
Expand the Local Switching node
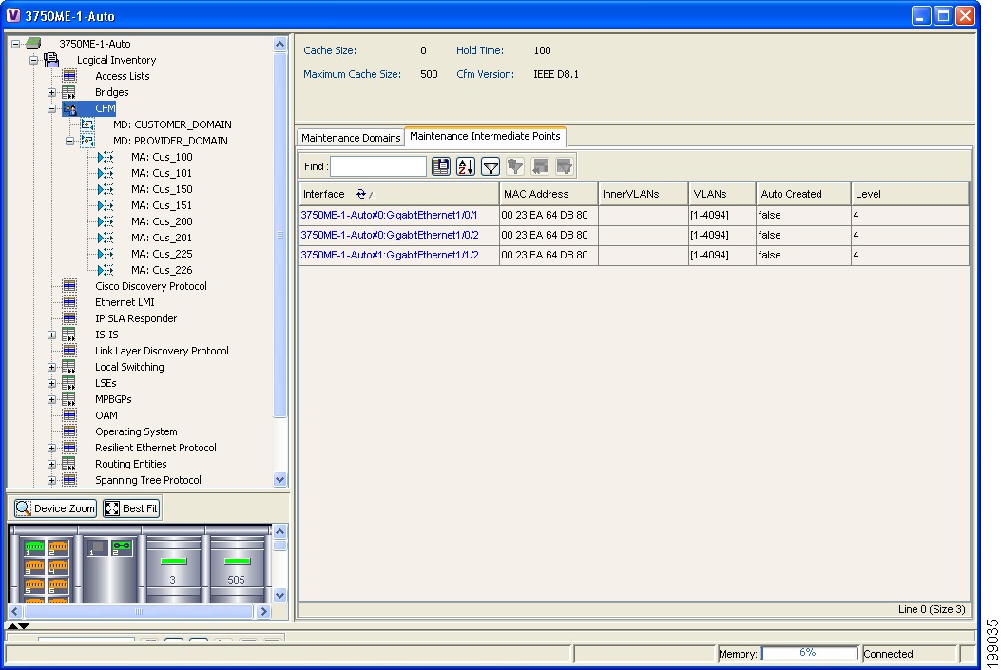click(x=51, y=367)
